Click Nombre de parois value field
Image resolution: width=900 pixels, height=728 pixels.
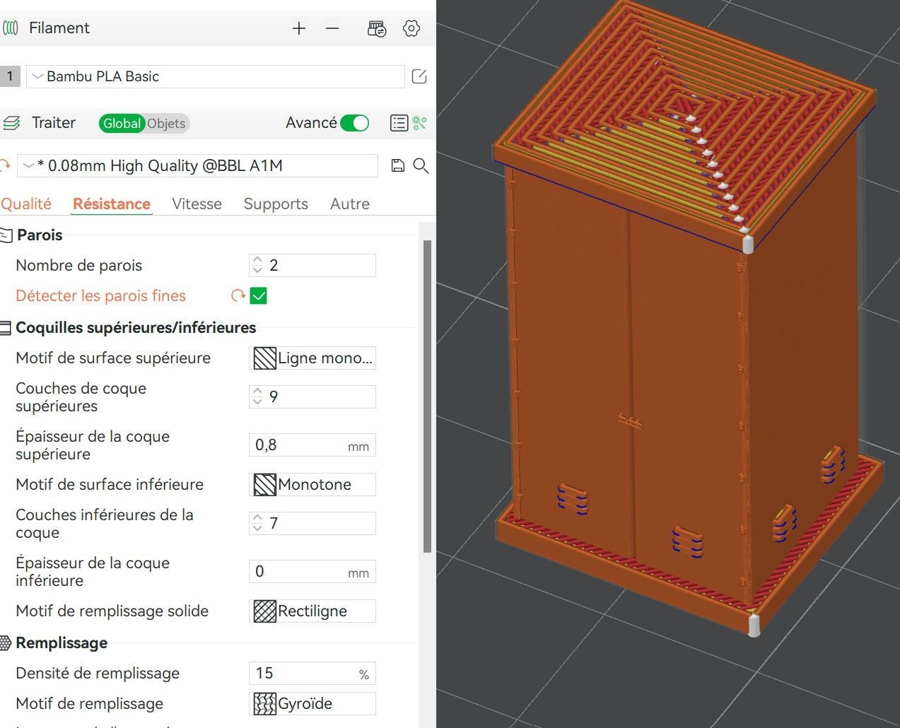click(x=312, y=265)
